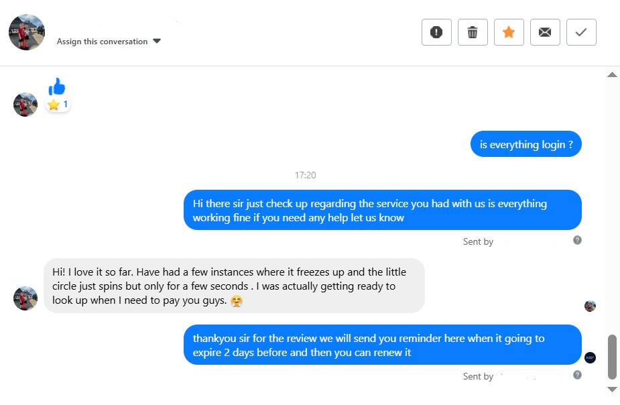Delete conversation using trash icon
This screenshot has height=405, width=620.
pyautogui.click(x=473, y=32)
